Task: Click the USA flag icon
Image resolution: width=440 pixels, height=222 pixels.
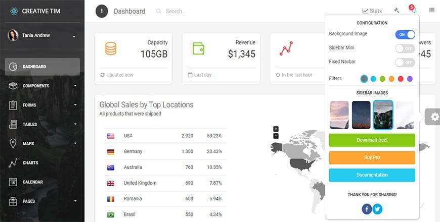Action: [111, 136]
